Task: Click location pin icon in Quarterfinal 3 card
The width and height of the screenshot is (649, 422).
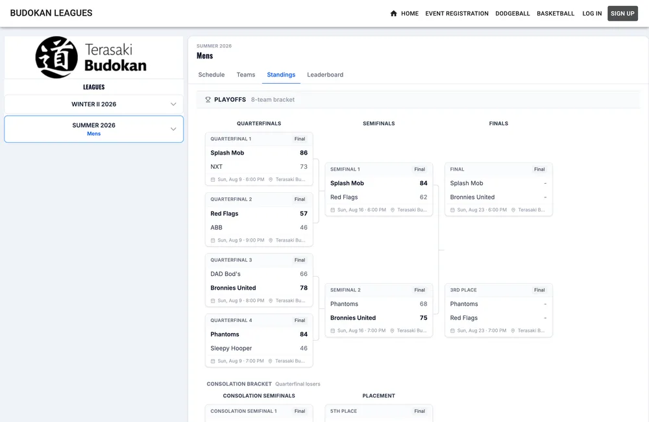Action: point(271,301)
